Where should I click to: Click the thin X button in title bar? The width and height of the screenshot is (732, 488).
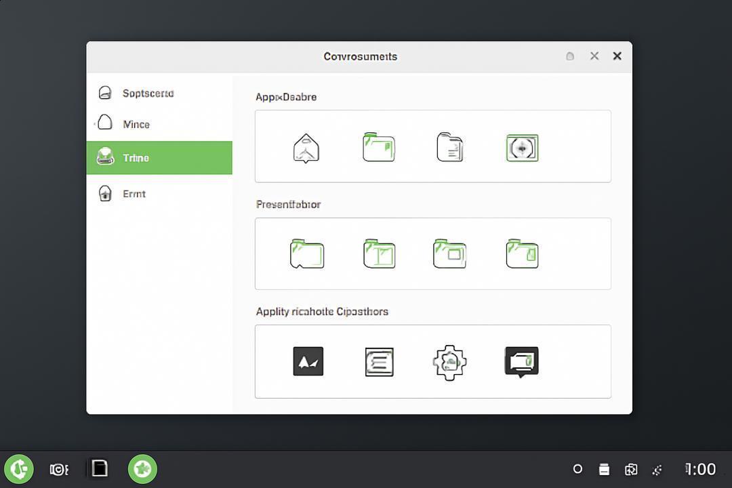click(x=594, y=56)
